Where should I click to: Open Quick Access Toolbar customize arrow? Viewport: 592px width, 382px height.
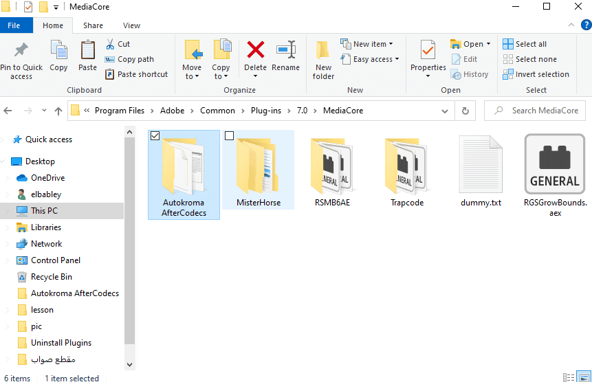[56, 7]
